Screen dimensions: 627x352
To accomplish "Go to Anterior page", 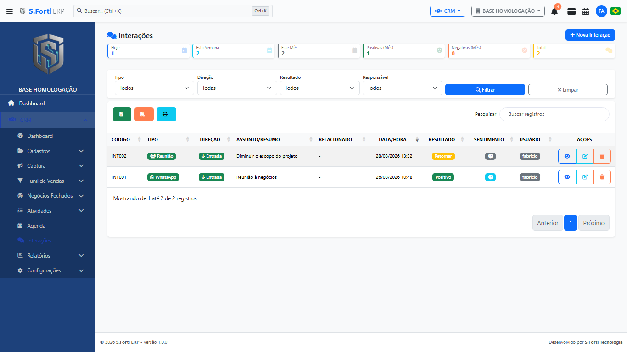I will click(548, 223).
